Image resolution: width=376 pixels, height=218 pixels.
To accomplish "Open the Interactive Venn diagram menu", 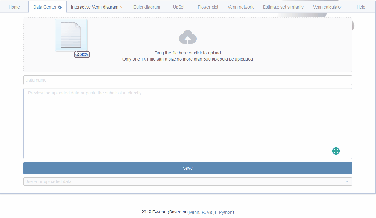I will click(x=97, y=7).
